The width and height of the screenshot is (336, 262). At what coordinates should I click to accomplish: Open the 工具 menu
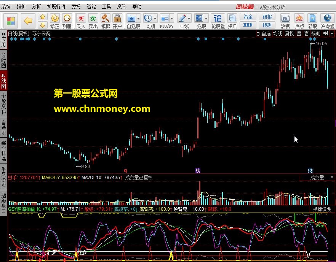click(x=106, y=6)
